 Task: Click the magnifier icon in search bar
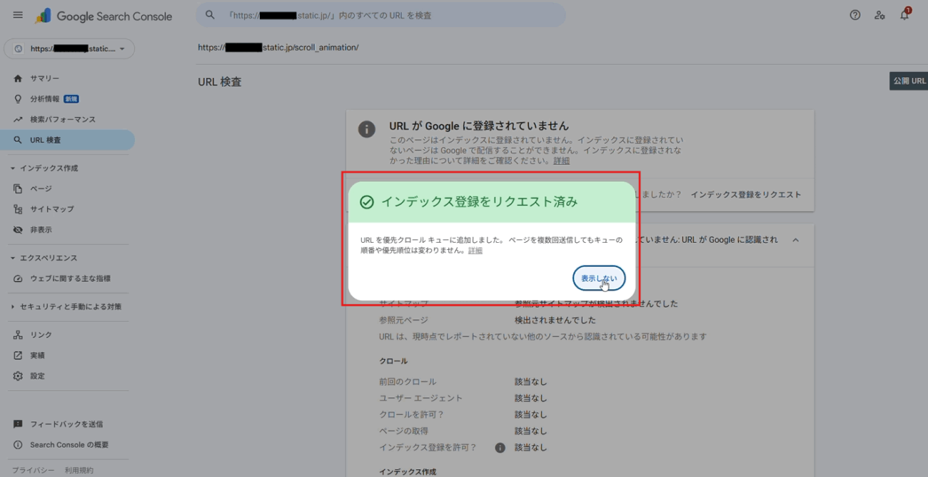click(x=210, y=15)
